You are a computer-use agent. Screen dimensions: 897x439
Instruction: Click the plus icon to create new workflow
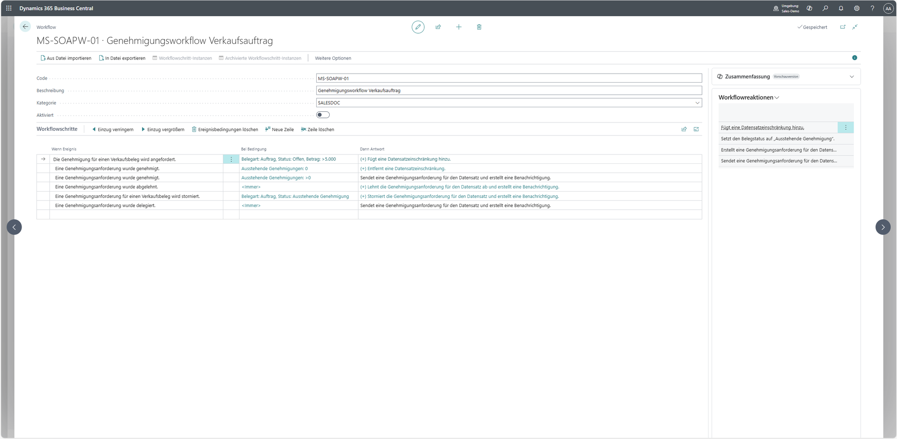[x=458, y=27]
